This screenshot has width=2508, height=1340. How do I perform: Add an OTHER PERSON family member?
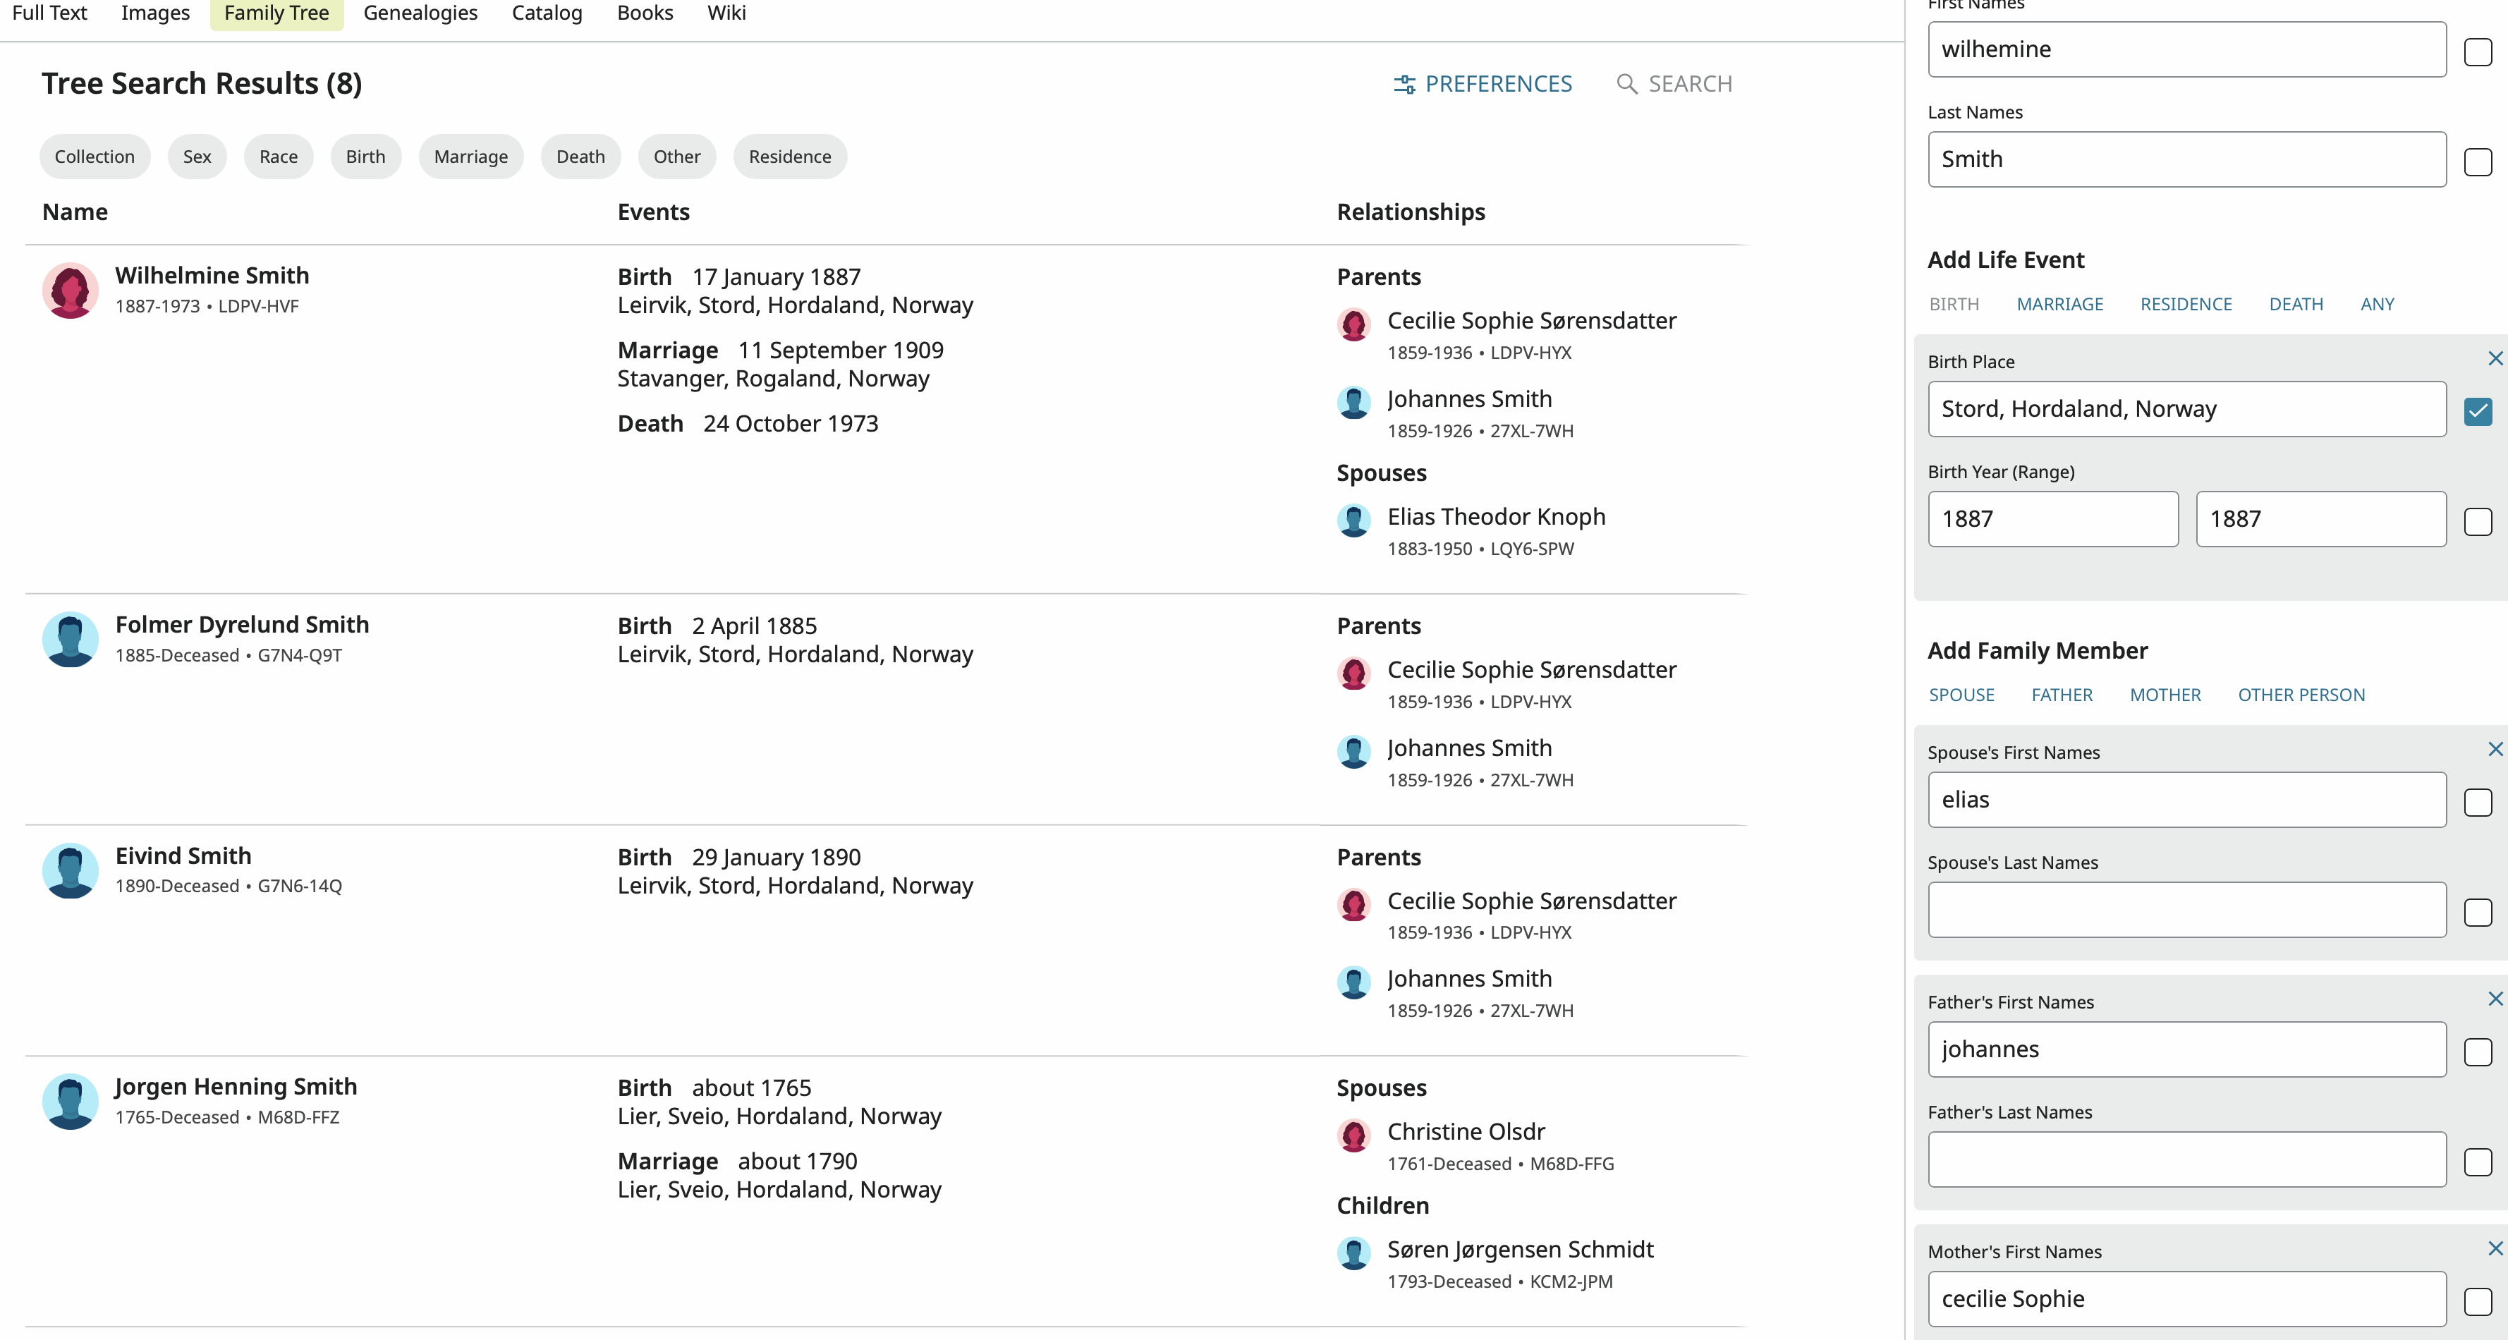click(2301, 695)
